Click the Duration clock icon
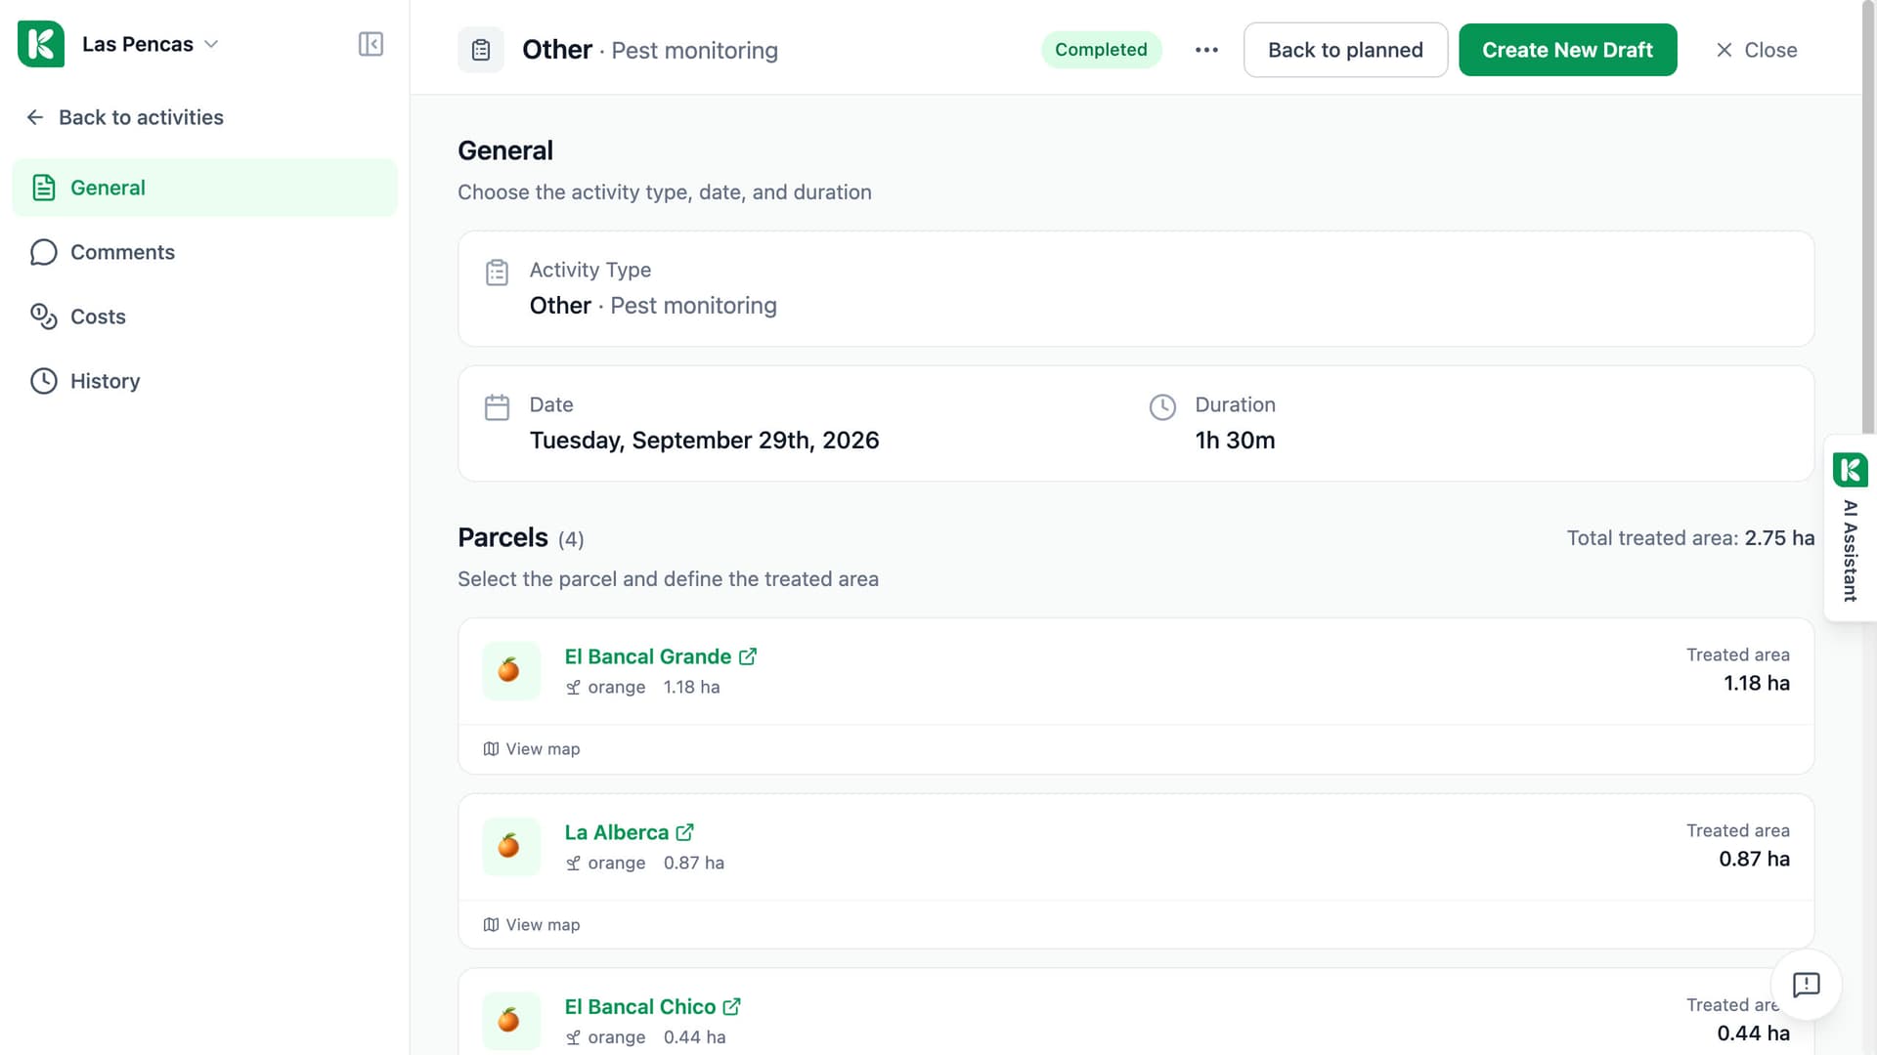Screen dimensions: 1877x1055 (x=1162, y=407)
